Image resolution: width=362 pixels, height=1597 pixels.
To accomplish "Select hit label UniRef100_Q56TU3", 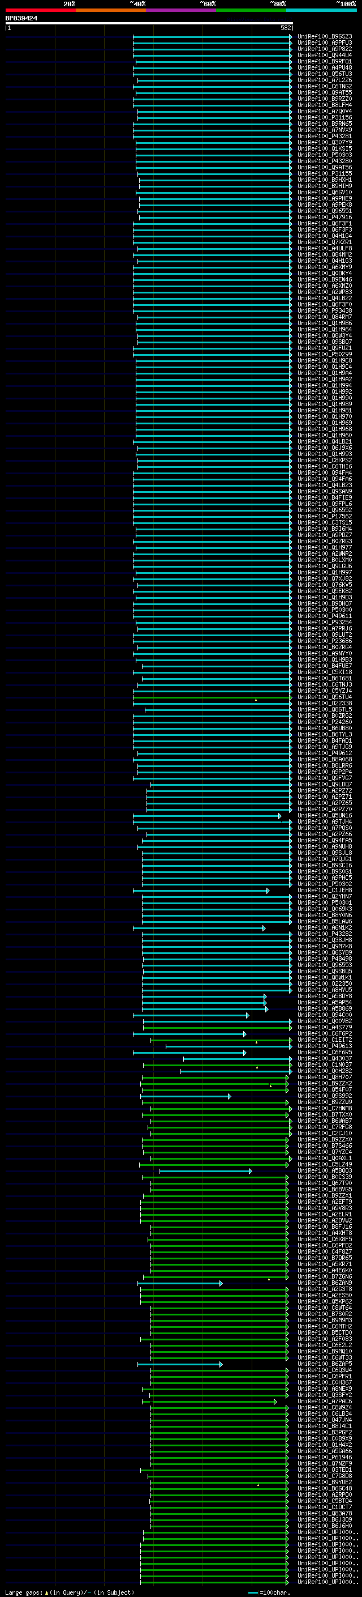I will tap(325, 74).
